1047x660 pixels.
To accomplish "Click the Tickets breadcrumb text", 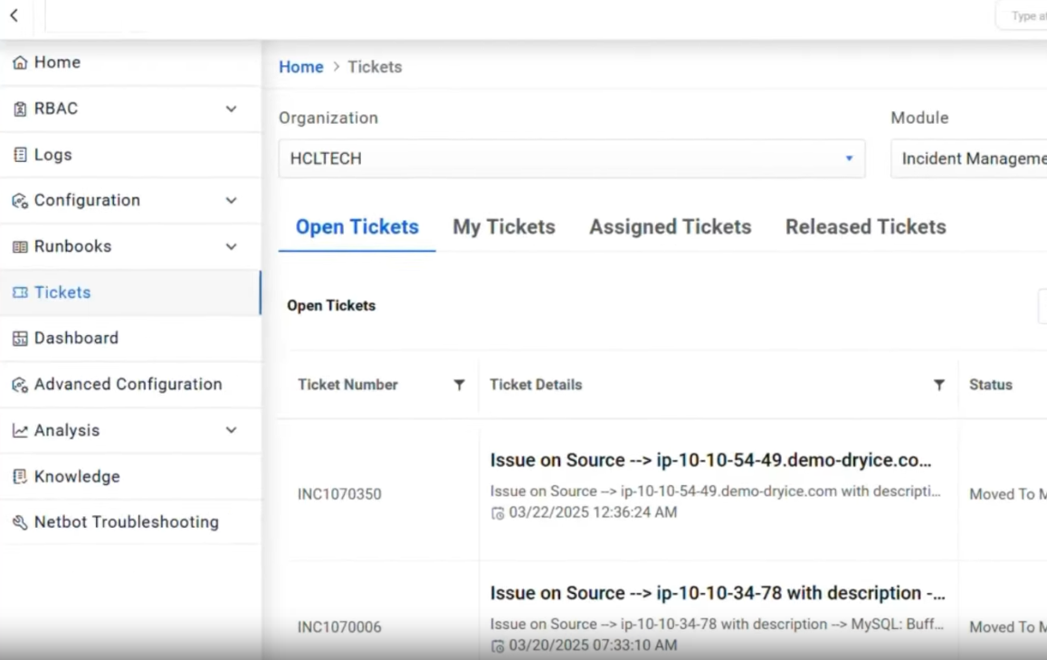I will [x=375, y=67].
